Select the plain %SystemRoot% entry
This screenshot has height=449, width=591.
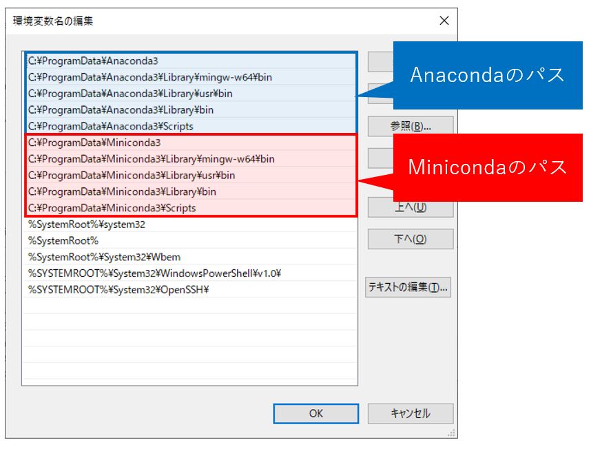pos(189,240)
